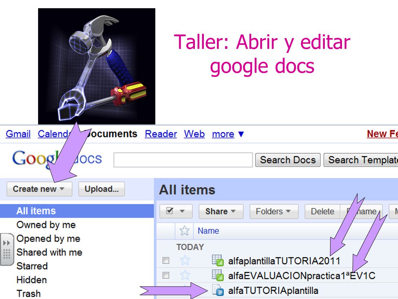This screenshot has width=398, height=299.
Task: Click the Search Docs button
Action: [288, 160]
